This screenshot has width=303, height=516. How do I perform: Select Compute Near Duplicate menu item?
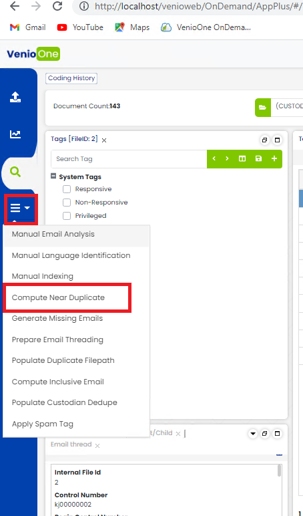pyautogui.click(x=58, y=297)
